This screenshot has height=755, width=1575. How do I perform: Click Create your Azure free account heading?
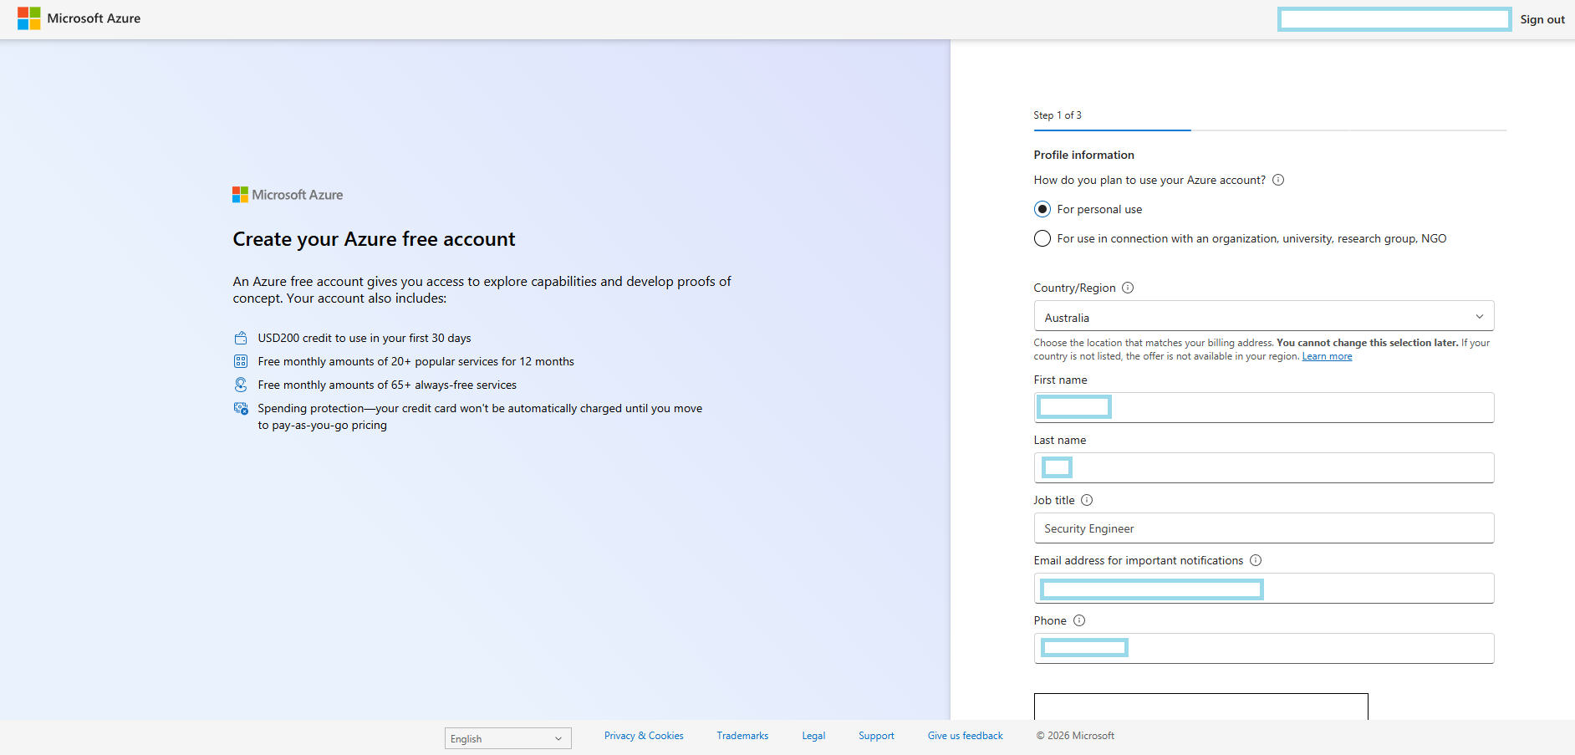pyautogui.click(x=374, y=239)
